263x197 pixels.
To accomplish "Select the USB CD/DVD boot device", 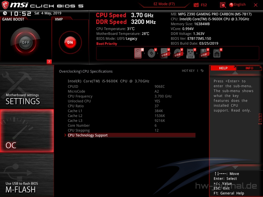I will (x=178, y=53).
